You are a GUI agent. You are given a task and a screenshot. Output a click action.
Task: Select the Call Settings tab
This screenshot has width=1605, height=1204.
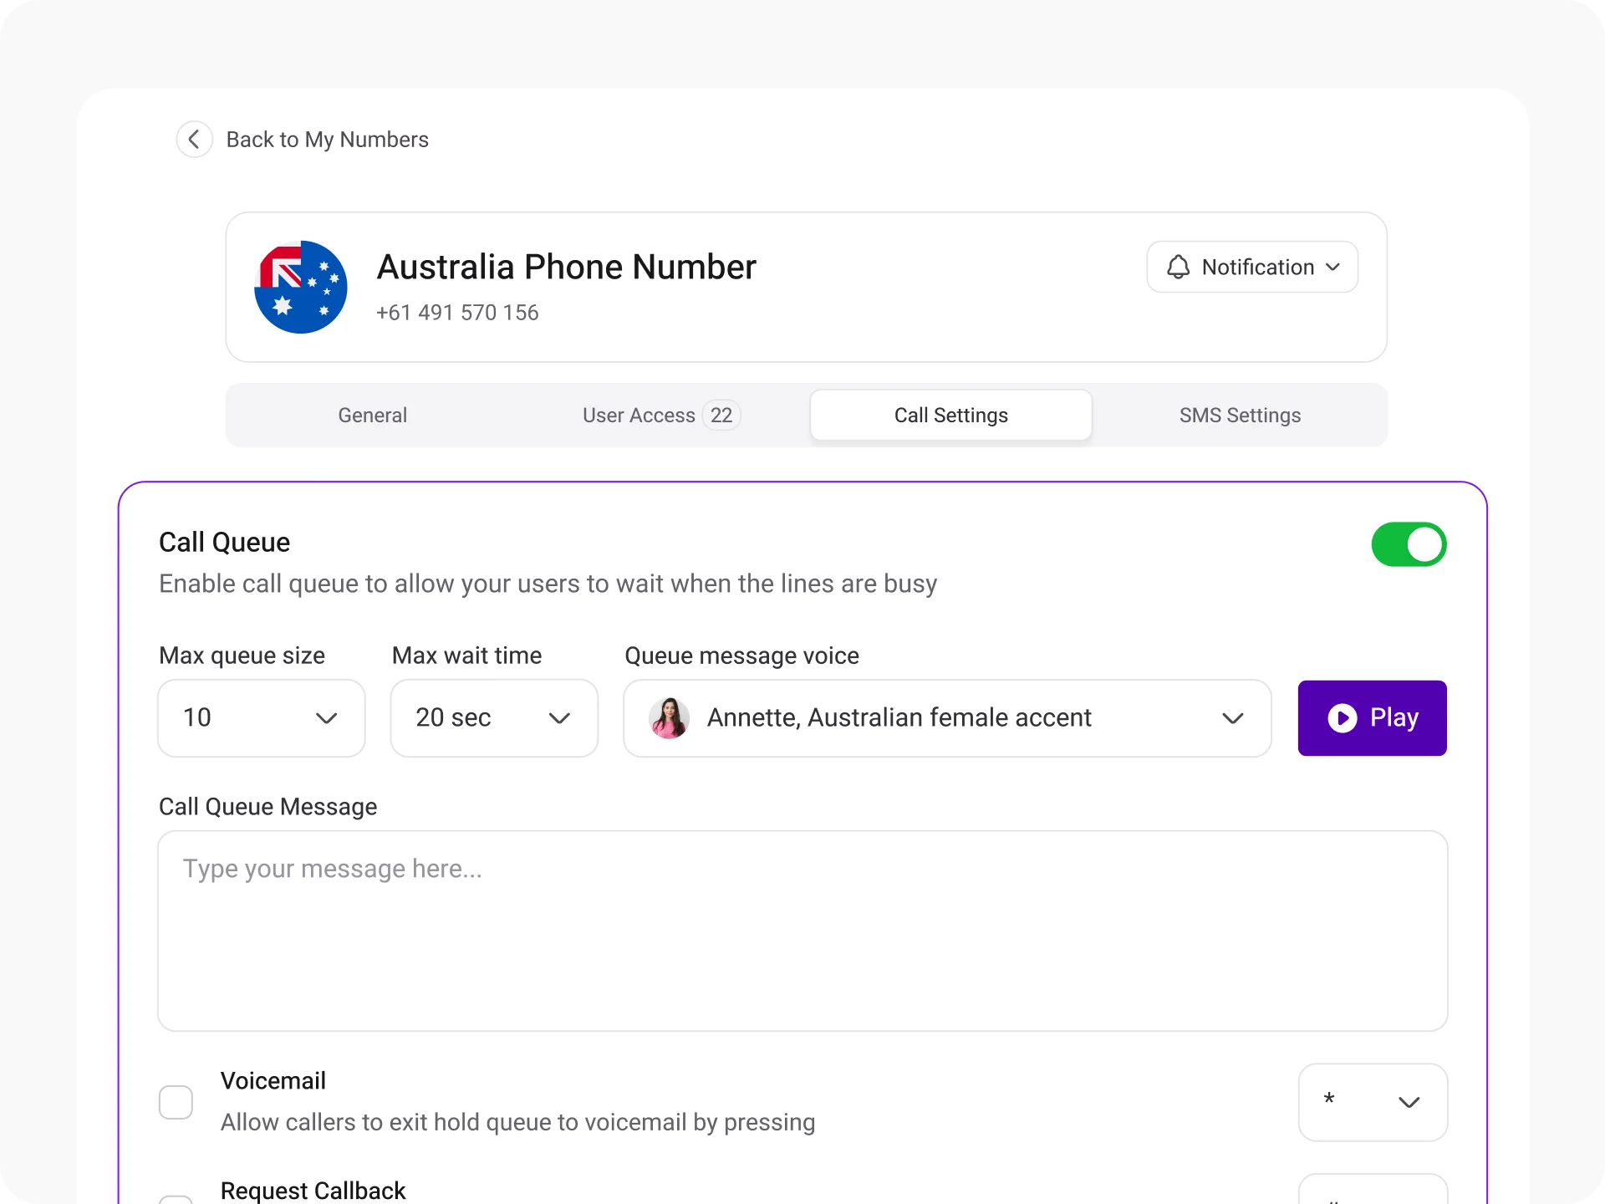click(x=951, y=415)
